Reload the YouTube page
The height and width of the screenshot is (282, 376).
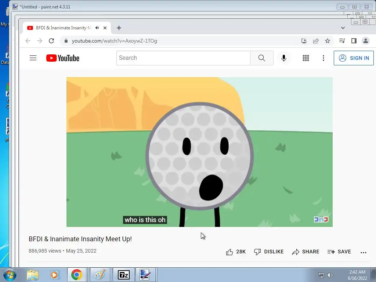(51, 41)
